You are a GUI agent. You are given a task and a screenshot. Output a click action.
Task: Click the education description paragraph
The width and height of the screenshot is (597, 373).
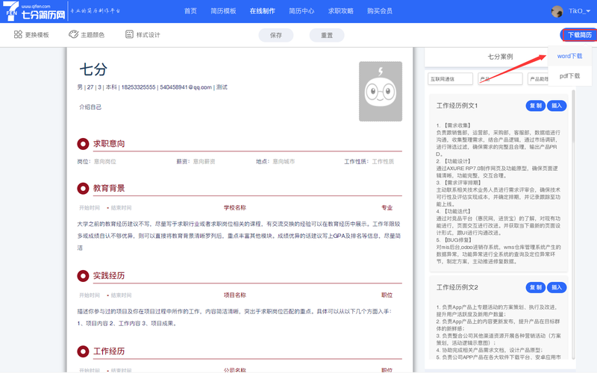pyautogui.click(x=239, y=236)
